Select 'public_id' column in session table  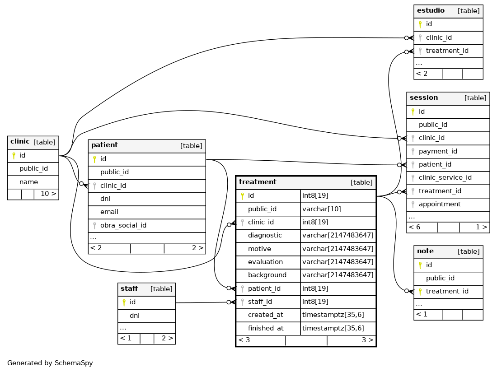(x=448, y=125)
